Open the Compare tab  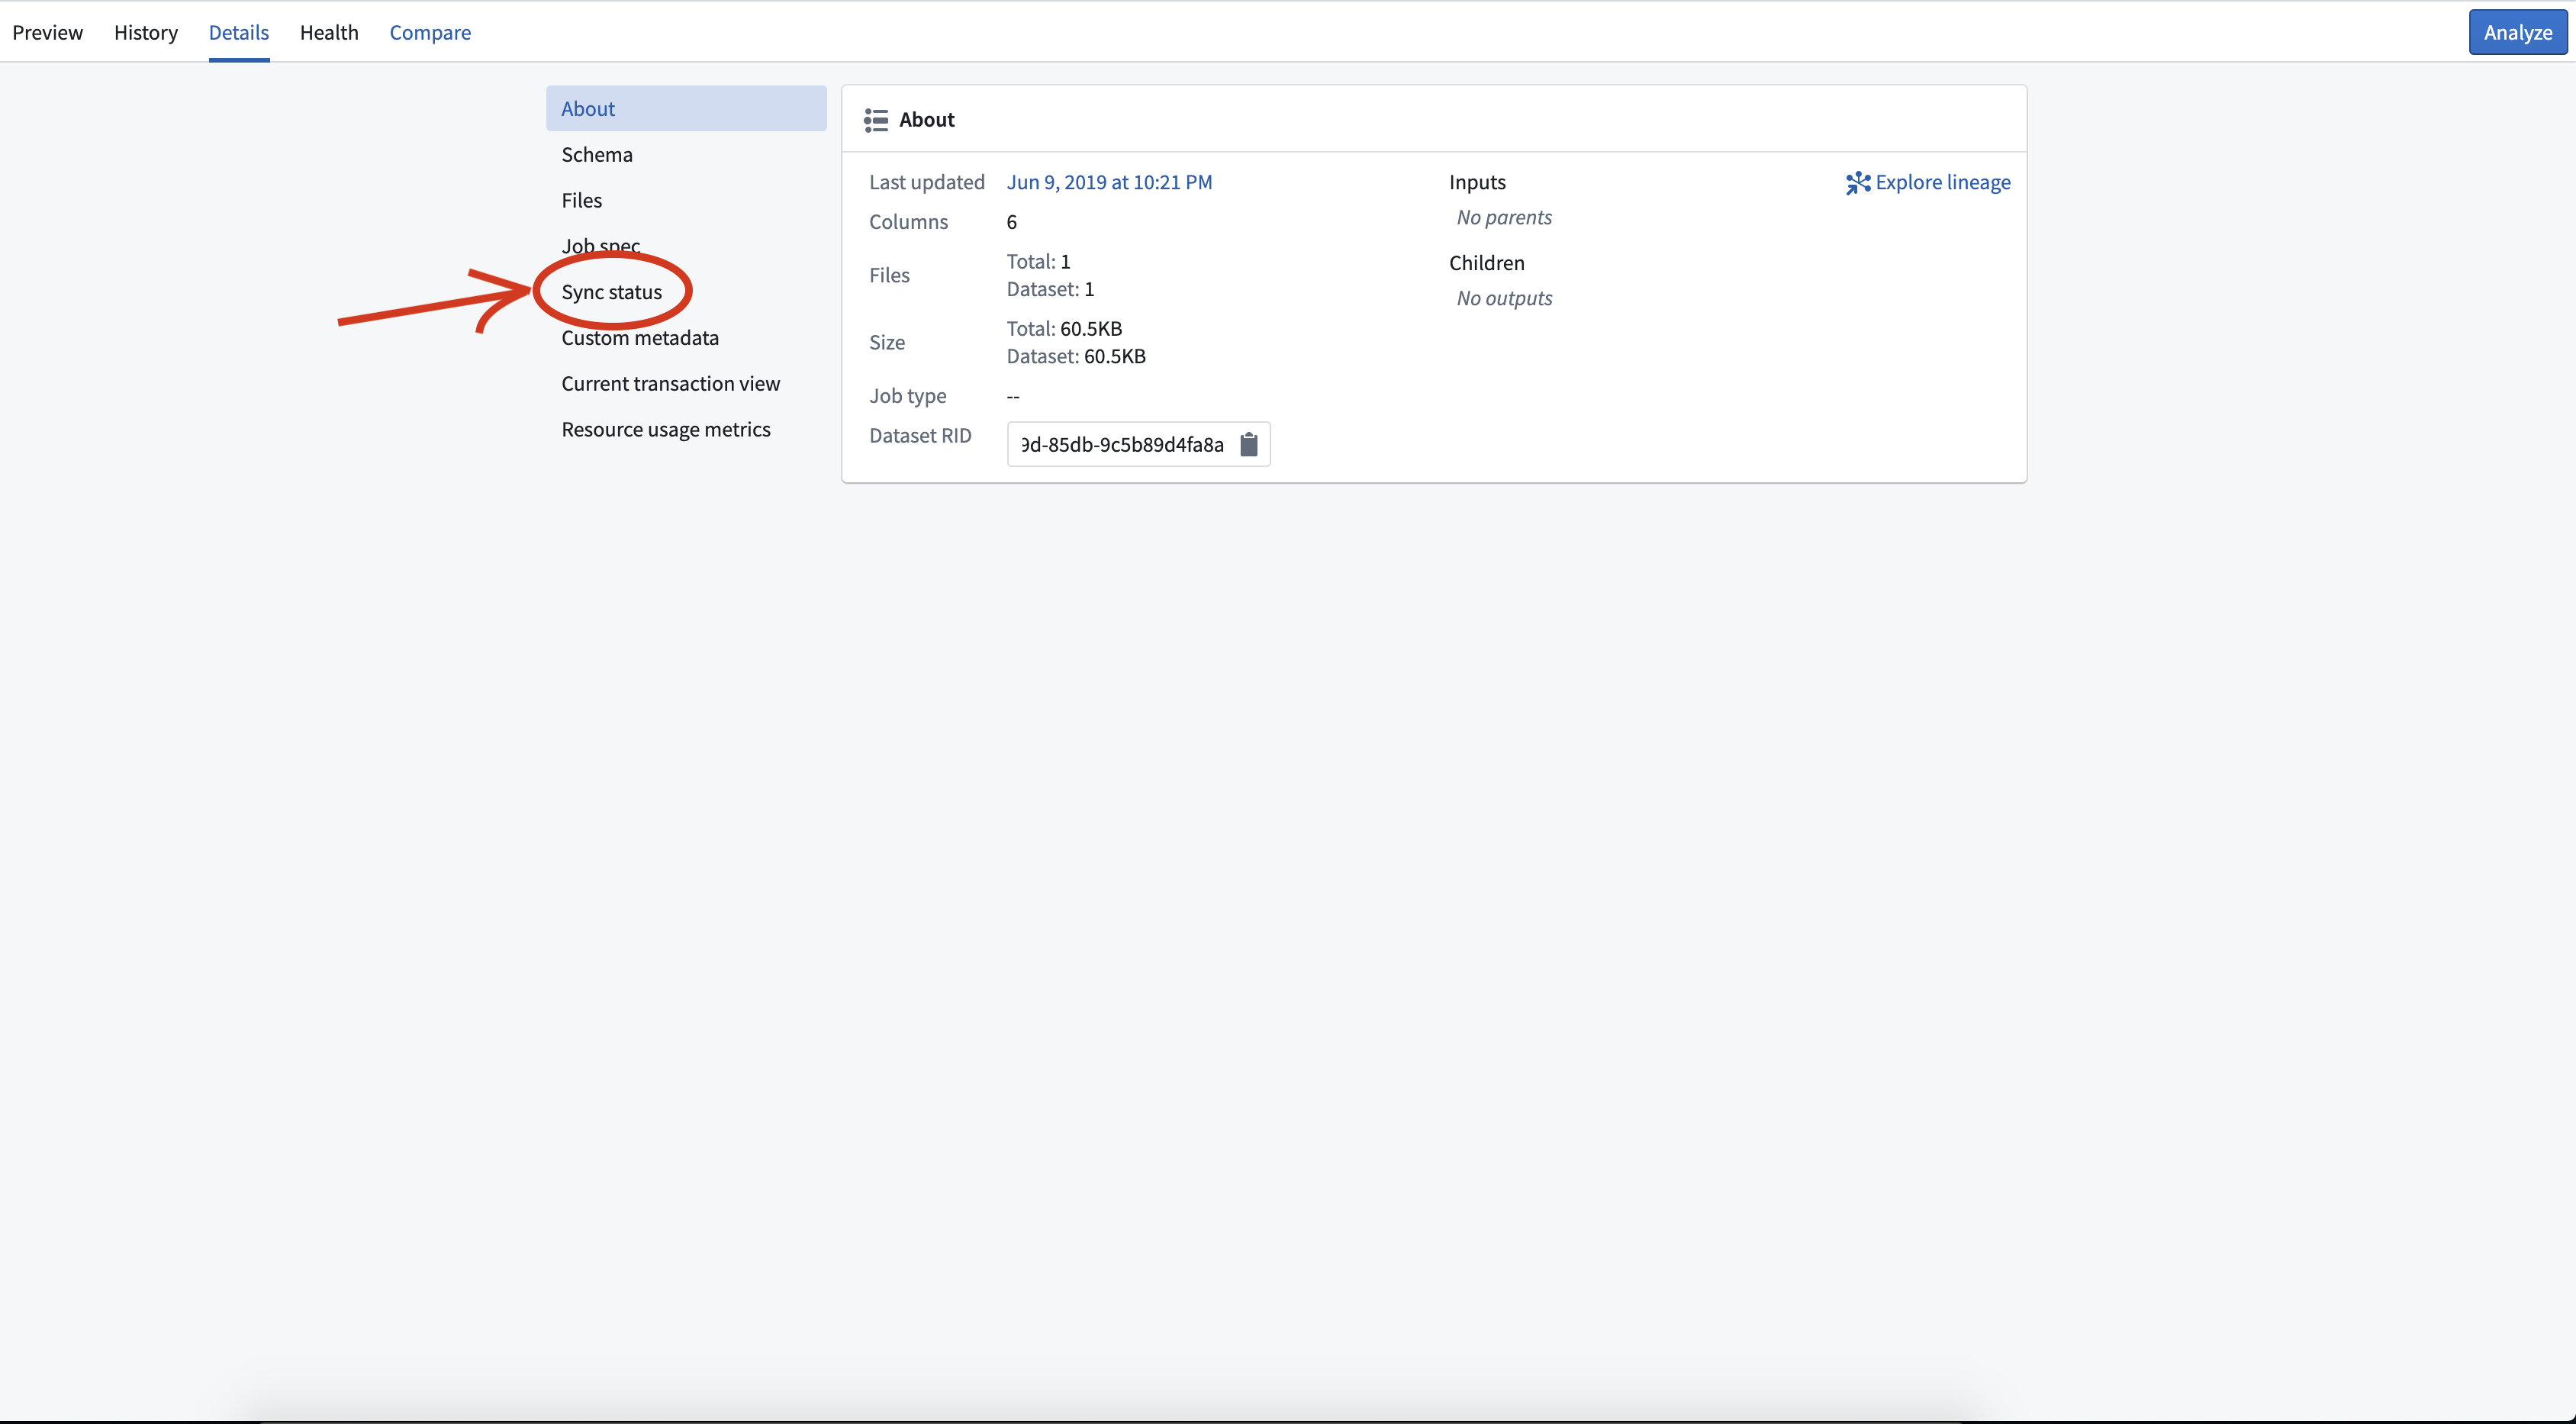430,32
